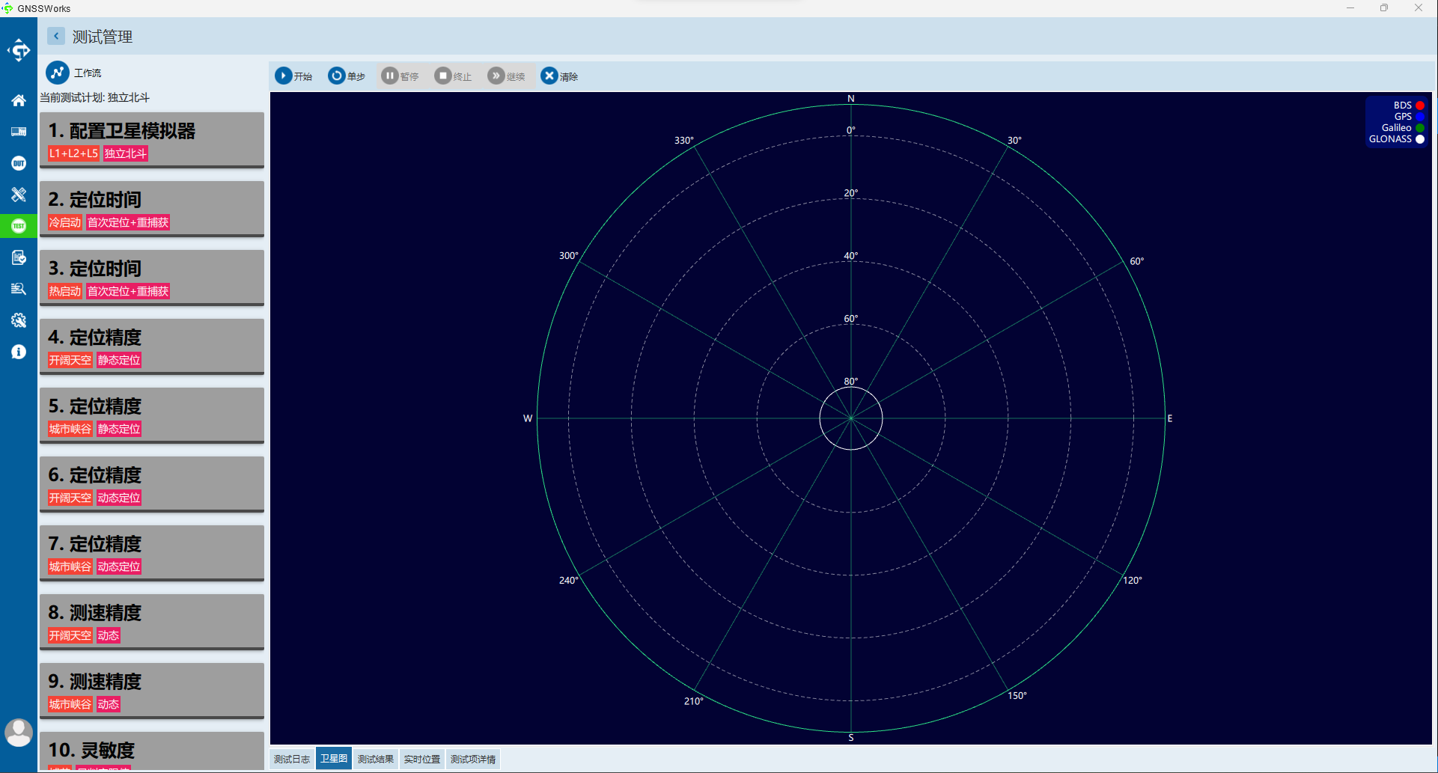The height and width of the screenshot is (773, 1438).
Task: Select the green TEST sidebar icon
Action: point(19,226)
